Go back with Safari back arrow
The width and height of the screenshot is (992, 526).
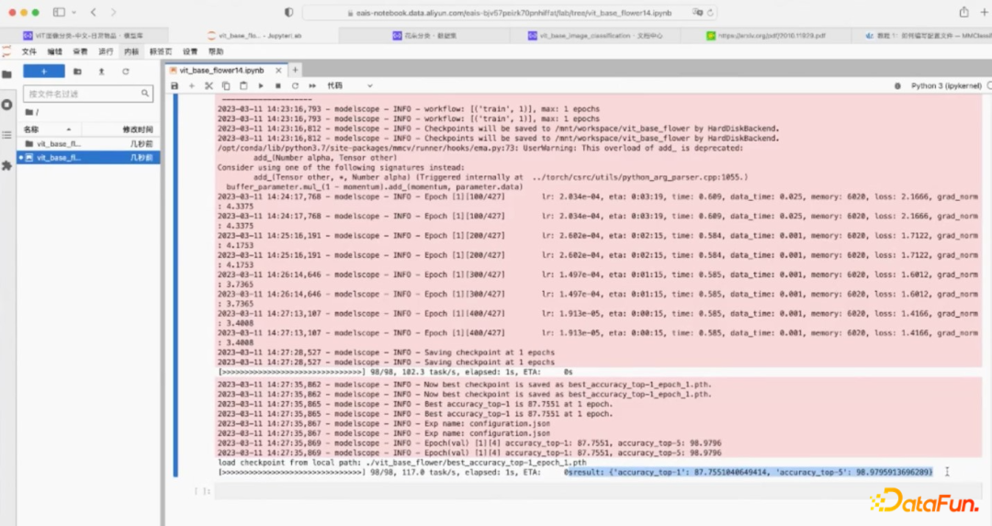coord(94,12)
